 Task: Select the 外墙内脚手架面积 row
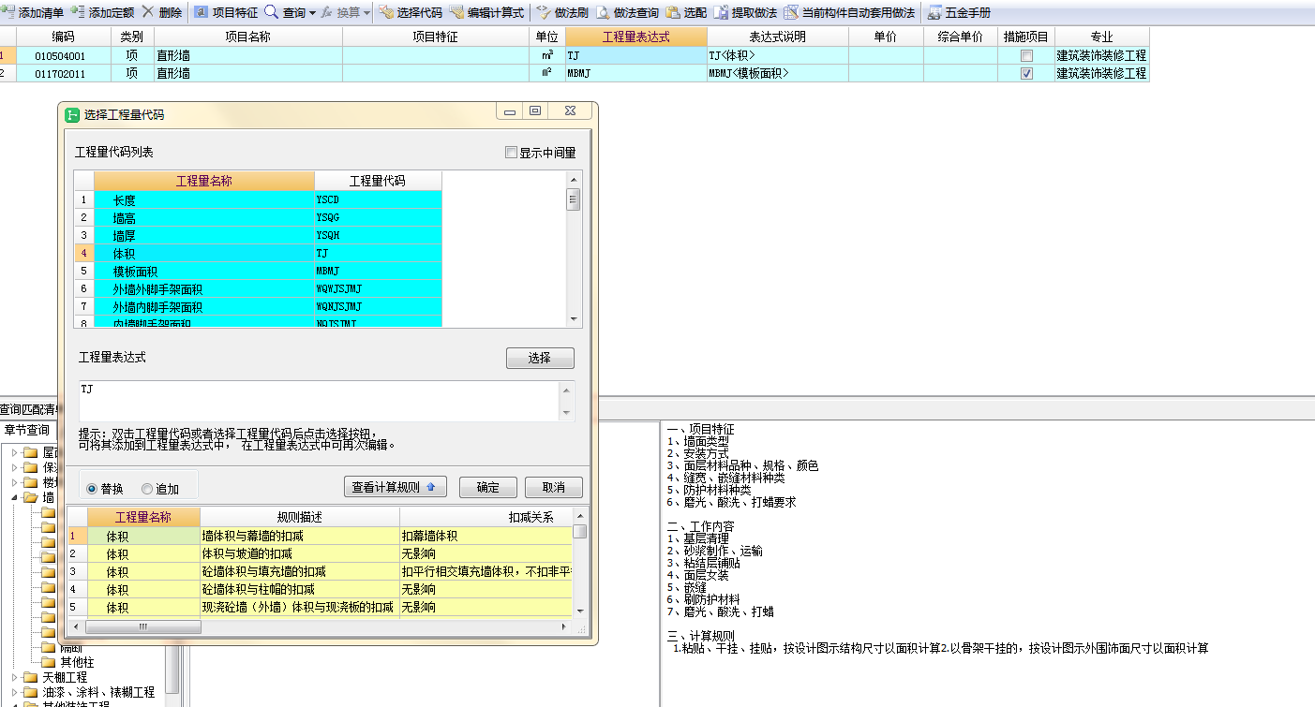click(x=258, y=306)
